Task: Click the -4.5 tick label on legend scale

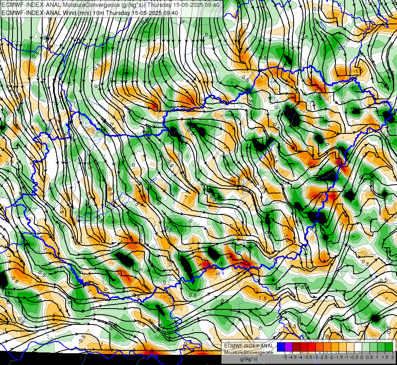Action: tap(292, 357)
